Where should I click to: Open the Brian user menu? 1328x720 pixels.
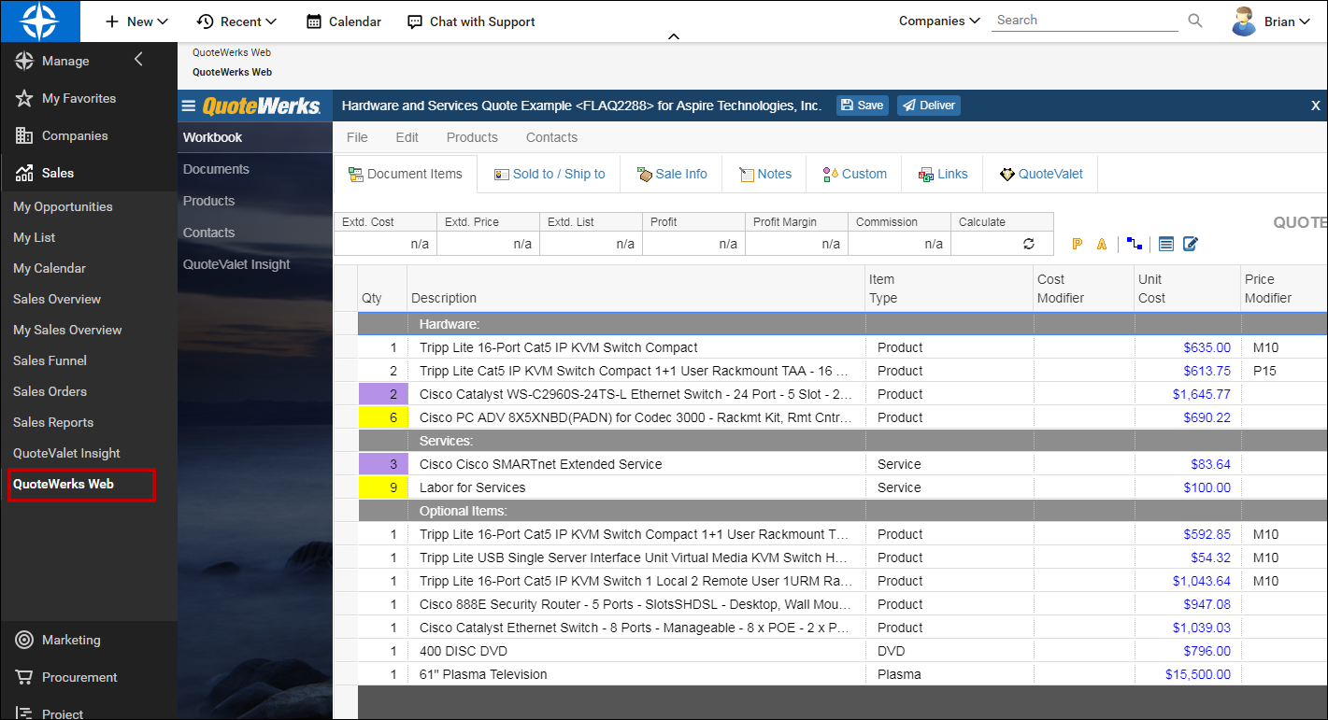coord(1271,21)
